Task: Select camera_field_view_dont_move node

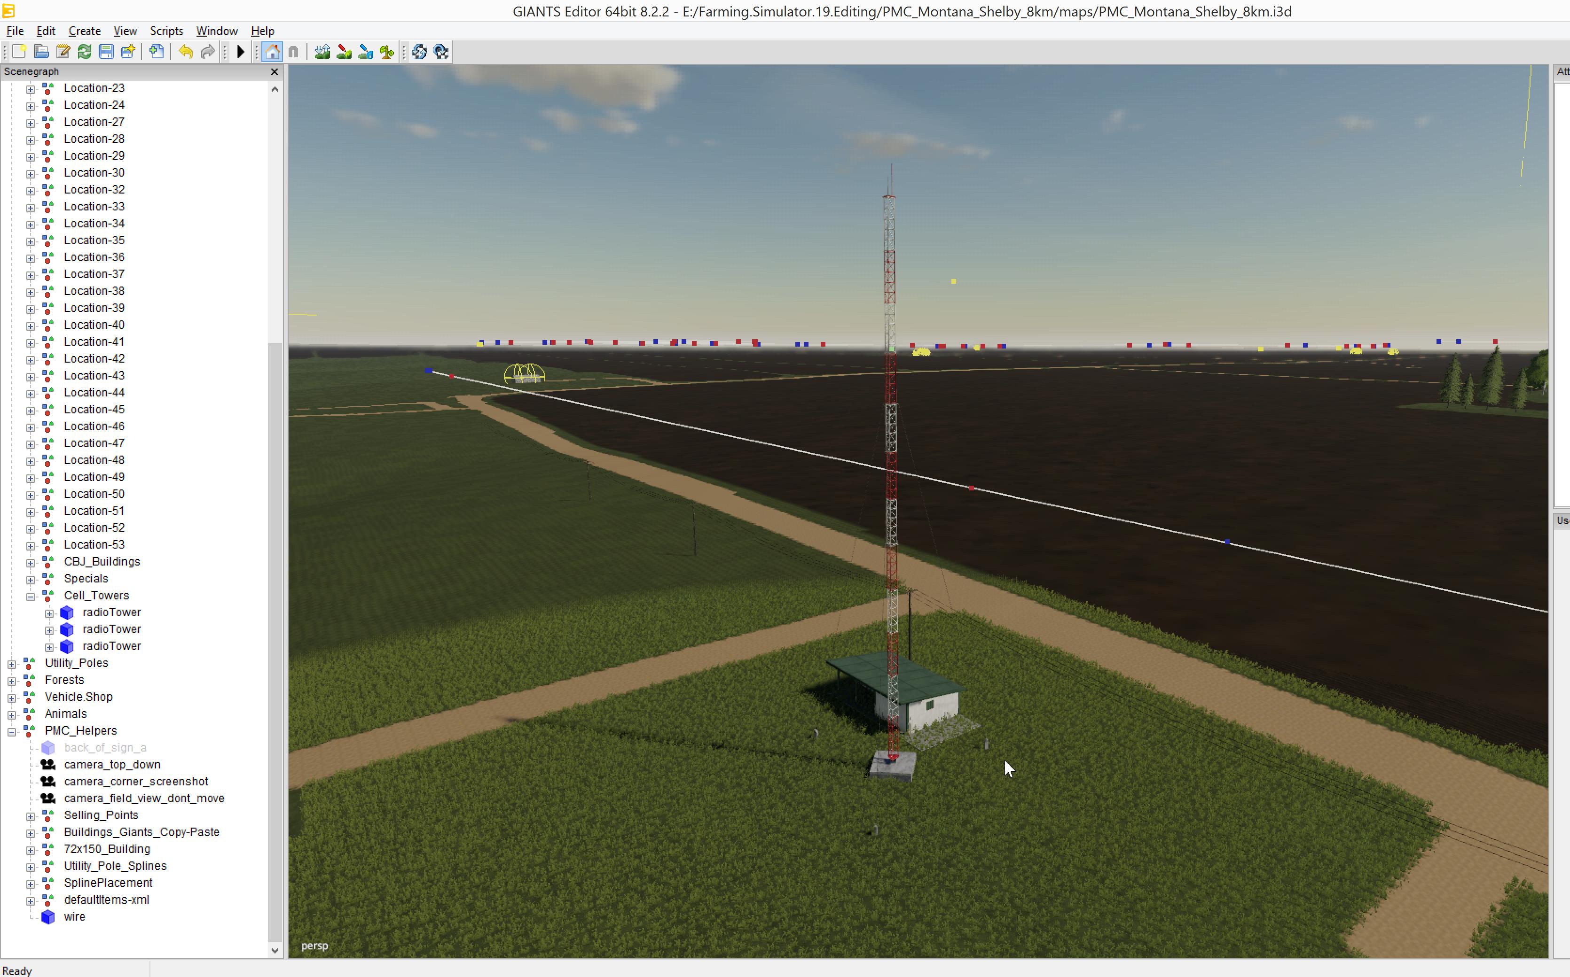Action: [144, 798]
